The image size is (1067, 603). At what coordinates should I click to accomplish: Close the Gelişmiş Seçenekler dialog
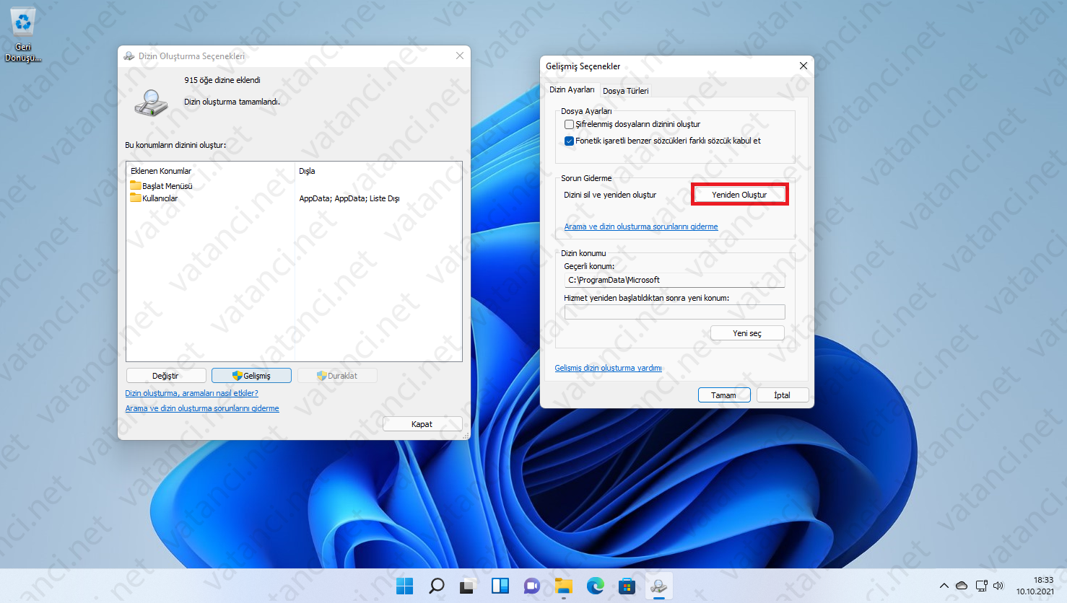(x=803, y=66)
